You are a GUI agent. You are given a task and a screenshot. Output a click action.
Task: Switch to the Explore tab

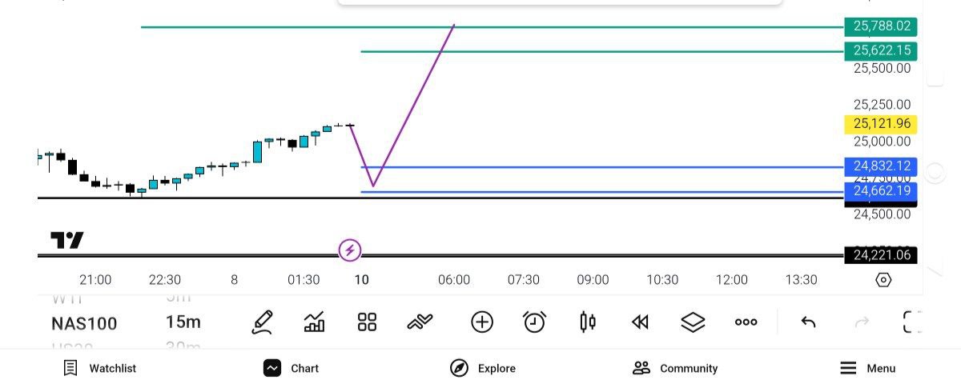tap(482, 368)
